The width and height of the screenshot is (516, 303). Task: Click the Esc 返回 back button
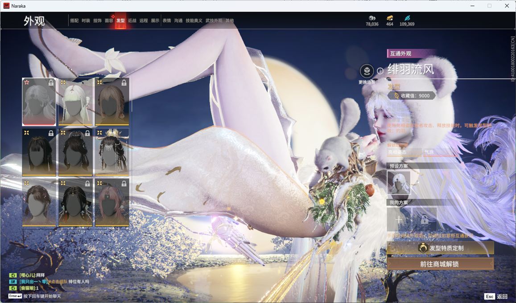pos(496,296)
